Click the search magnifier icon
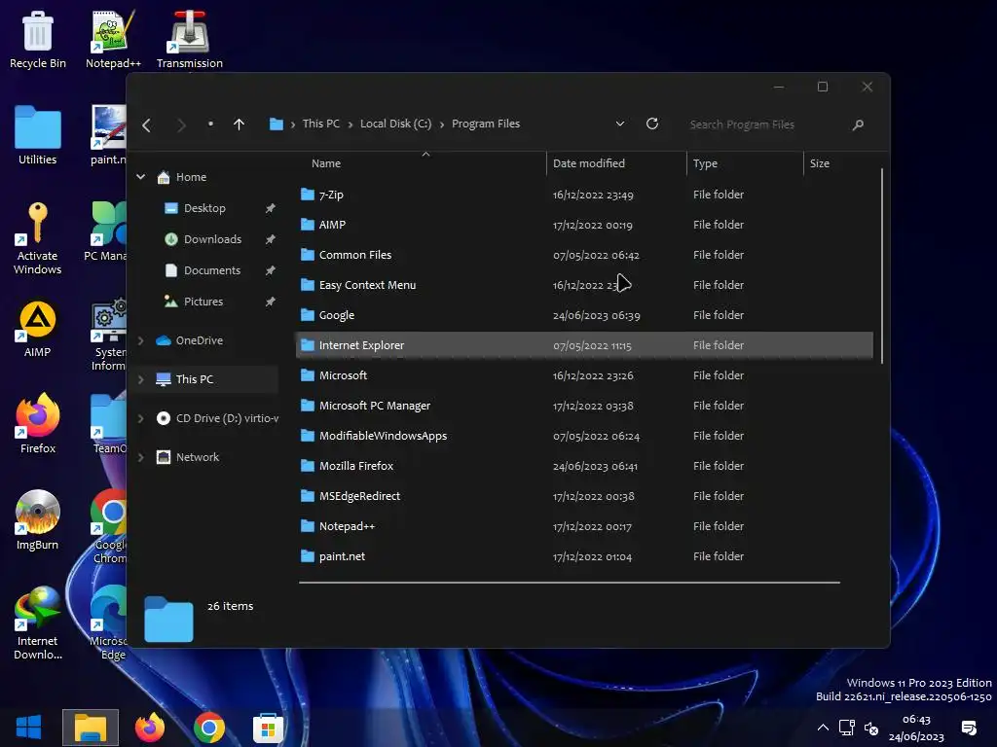 pos(858,124)
